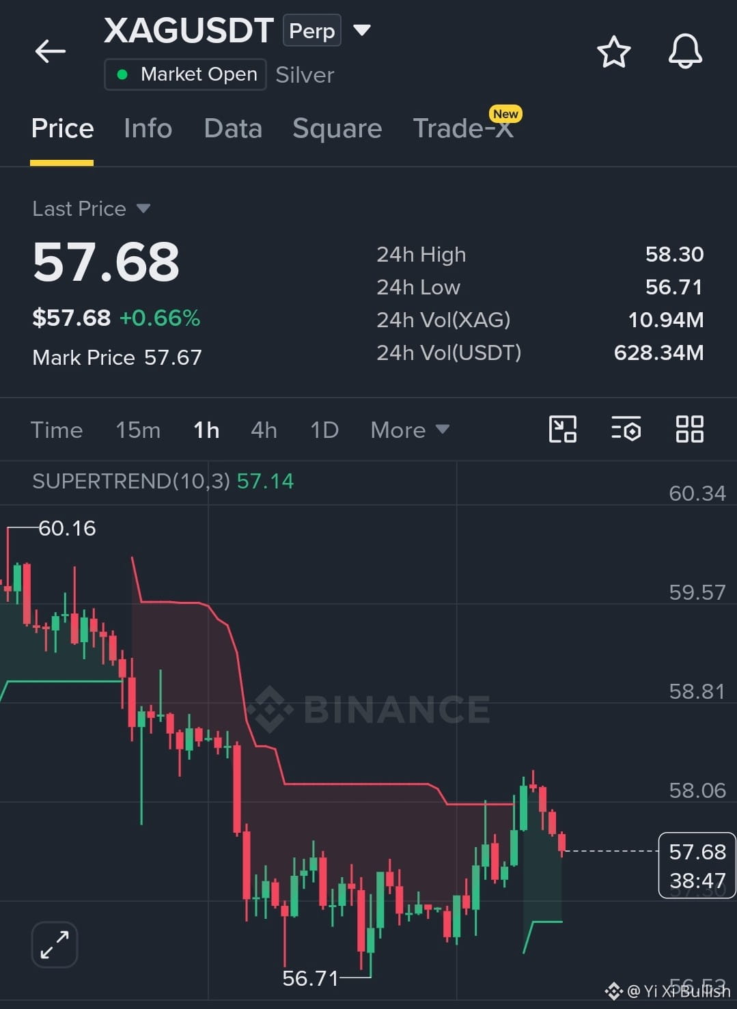
Task: Select the 15m chart interval
Action: click(x=138, y=430)
